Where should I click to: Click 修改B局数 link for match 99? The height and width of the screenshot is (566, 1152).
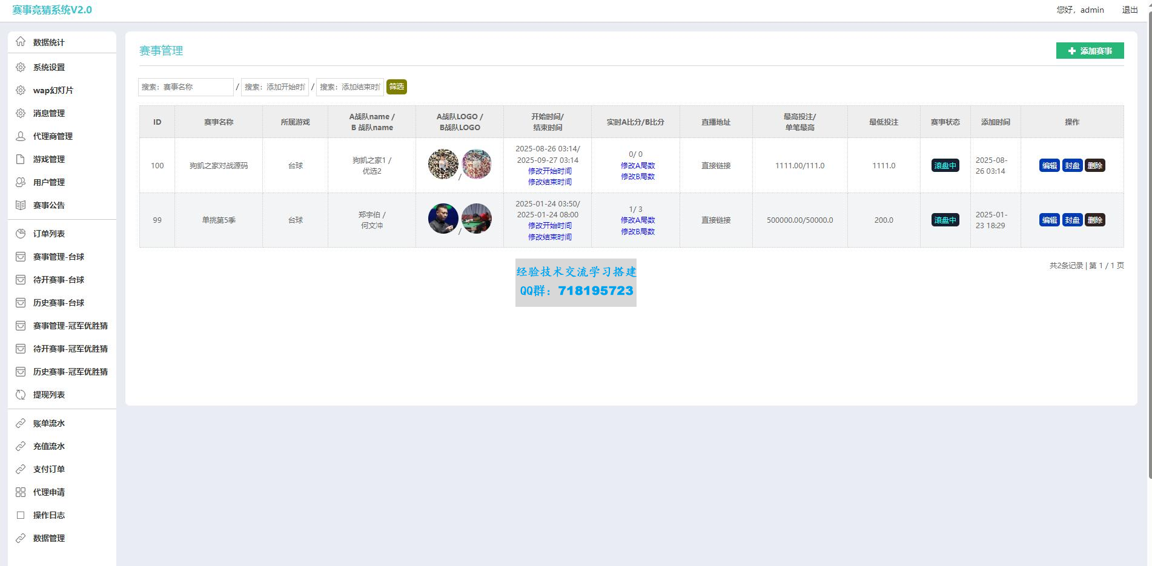[637, 232]
